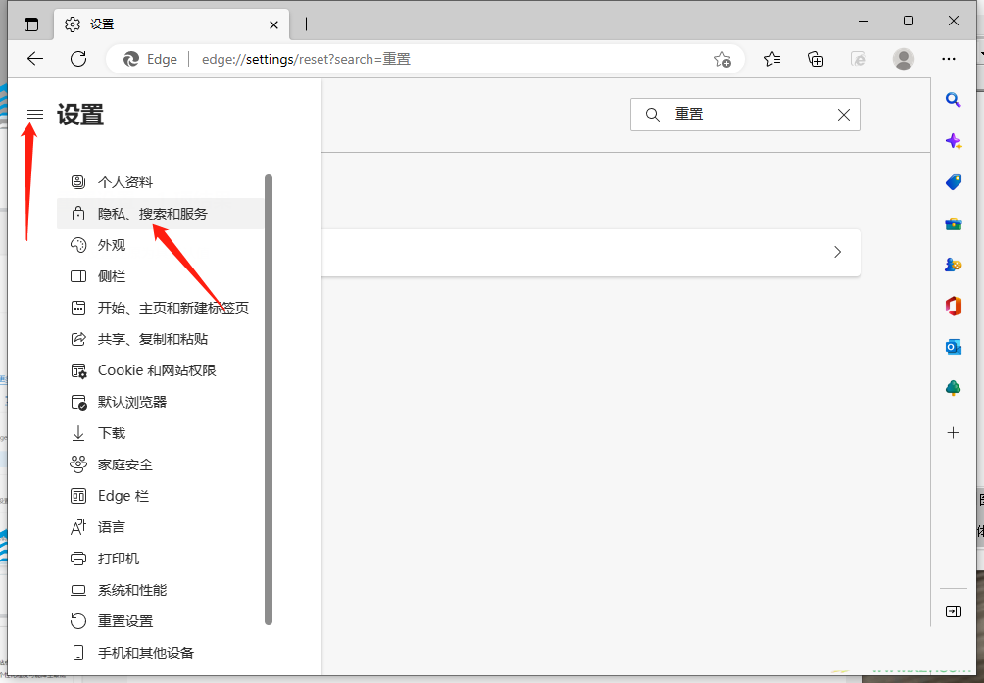Open the tab actions menu
Viewport: 984px width, 683px height.
(30, 24)
